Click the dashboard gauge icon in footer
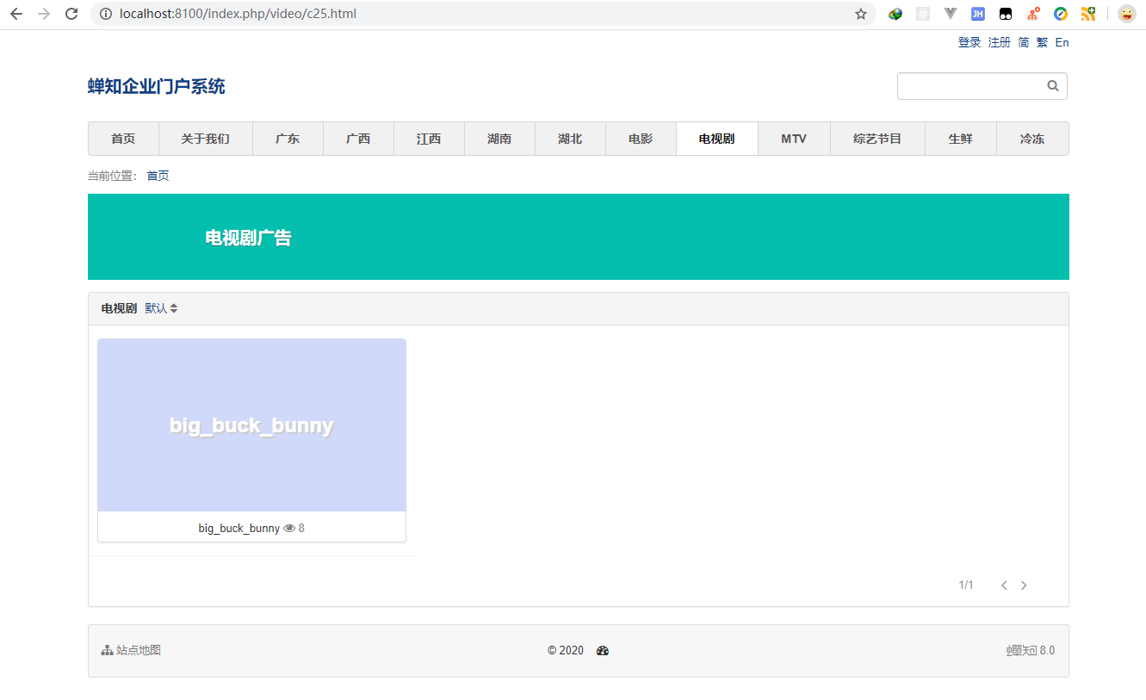1146x700 pixels. pos(603,650)
